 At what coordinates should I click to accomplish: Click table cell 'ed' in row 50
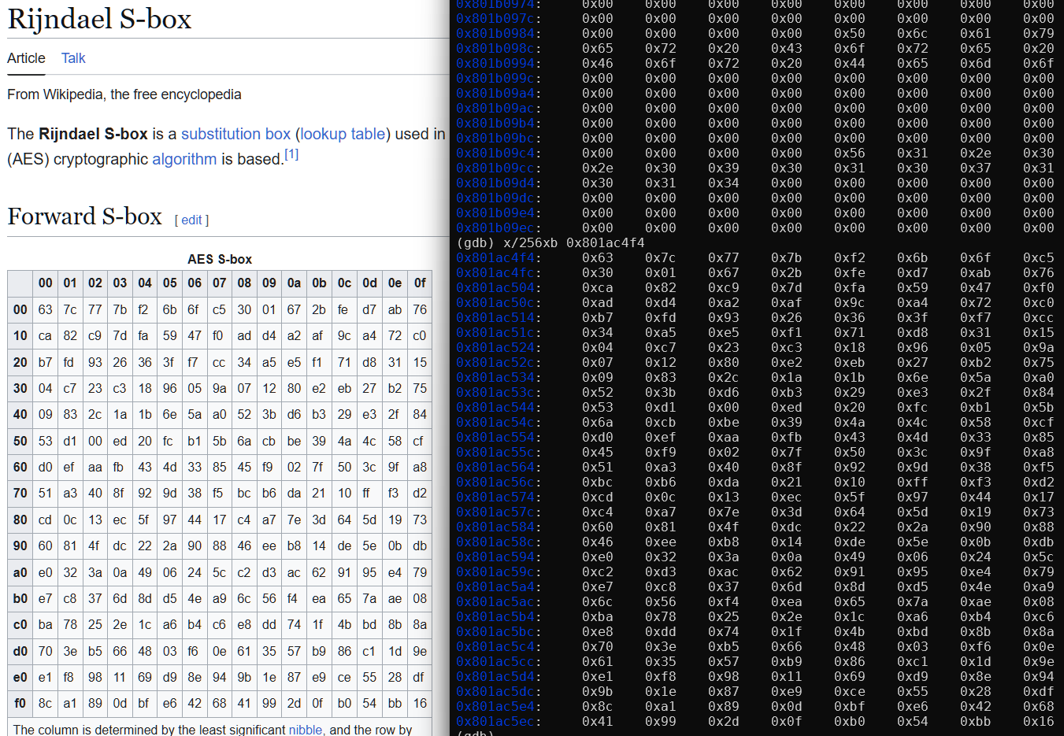(x=120, y=441)
